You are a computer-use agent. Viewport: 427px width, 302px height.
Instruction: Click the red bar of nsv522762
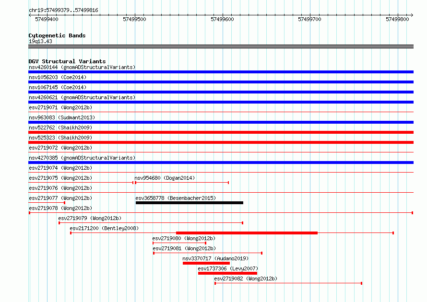click(x=221, y=132)
